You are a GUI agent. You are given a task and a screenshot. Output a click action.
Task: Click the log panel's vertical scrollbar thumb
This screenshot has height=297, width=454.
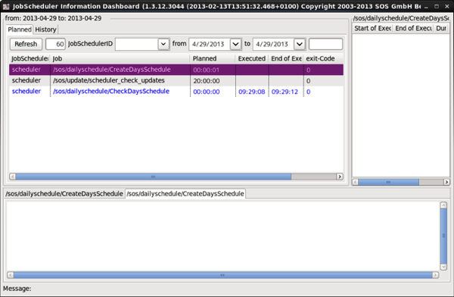point(443,236)
